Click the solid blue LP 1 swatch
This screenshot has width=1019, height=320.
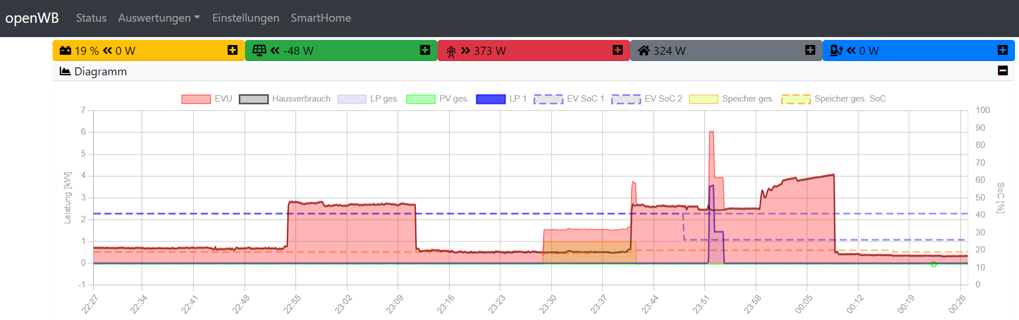coord(491,99)
